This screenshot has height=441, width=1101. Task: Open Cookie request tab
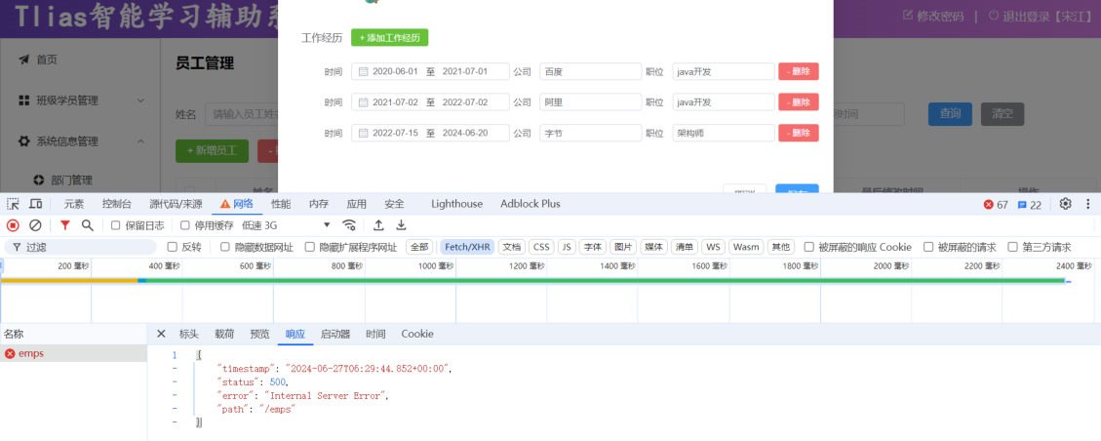(417, 335)
